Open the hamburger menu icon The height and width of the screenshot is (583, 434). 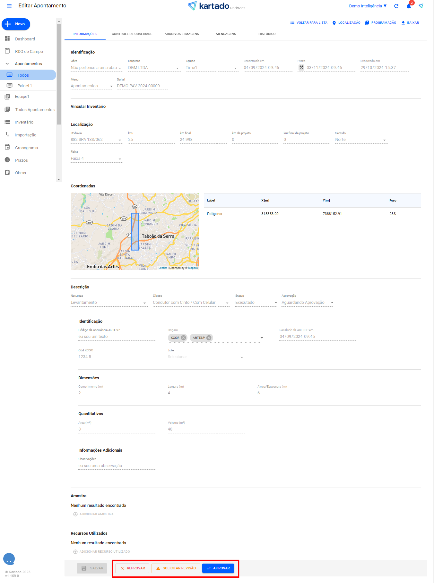[9, 6]
